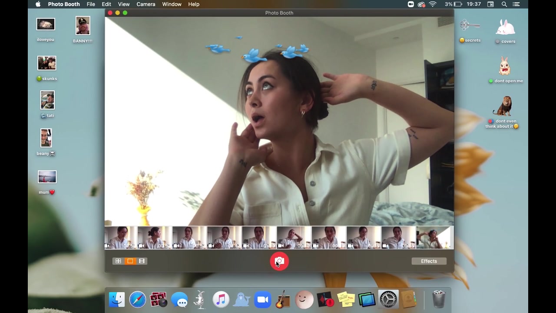Click the Photo Booth Dock icon
This screenshot has height=313, width=556.
159,300
